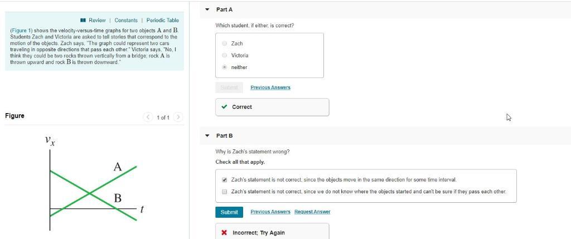Viewport: 571px width, 239px height.
Task: Select the Victoria radio option
Action: (x=224, y=55)
